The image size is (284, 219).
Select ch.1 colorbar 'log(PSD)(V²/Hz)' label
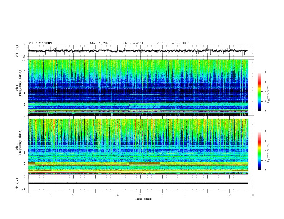(269, 93)
